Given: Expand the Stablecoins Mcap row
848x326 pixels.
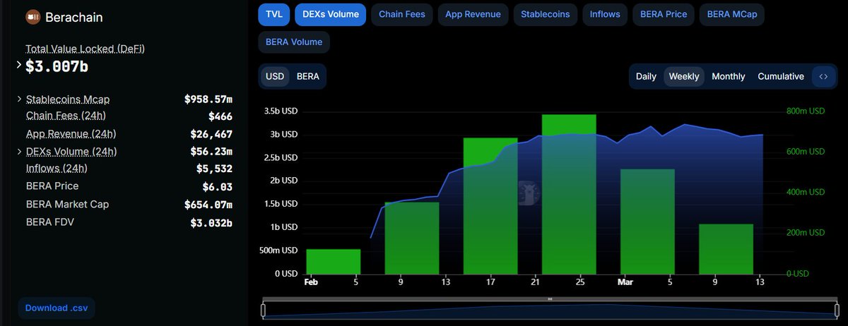Looking at the screenshot, I should tap(19, 99).
